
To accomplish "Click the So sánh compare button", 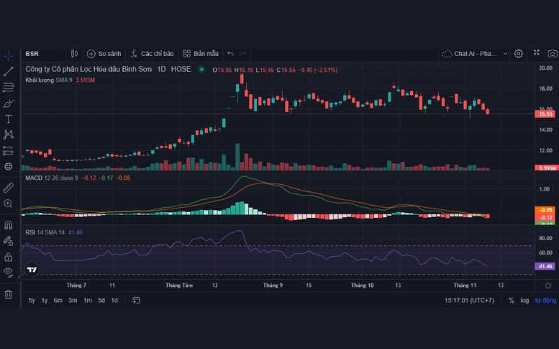I will tap(103, 53).
